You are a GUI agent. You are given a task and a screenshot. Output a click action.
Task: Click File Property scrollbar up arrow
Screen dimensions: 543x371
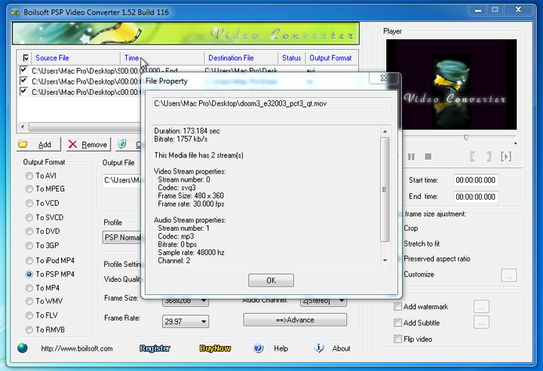385,132
